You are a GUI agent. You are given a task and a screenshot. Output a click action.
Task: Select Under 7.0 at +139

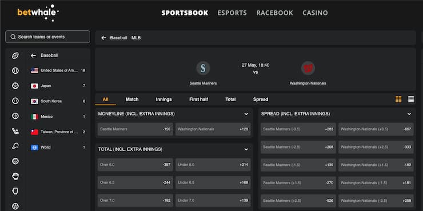click(213, 201)
